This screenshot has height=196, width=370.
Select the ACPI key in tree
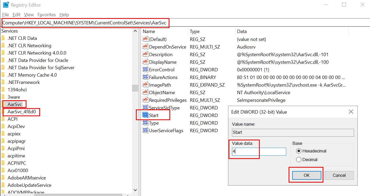pos(13,119)
